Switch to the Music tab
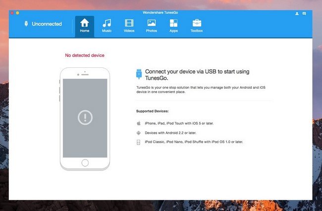 [107, 26]
